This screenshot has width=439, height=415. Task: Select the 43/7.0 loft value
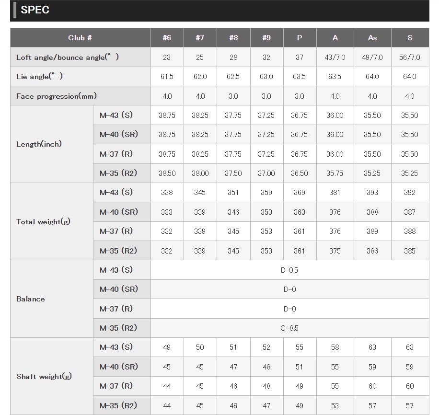(x=335, y=58)
